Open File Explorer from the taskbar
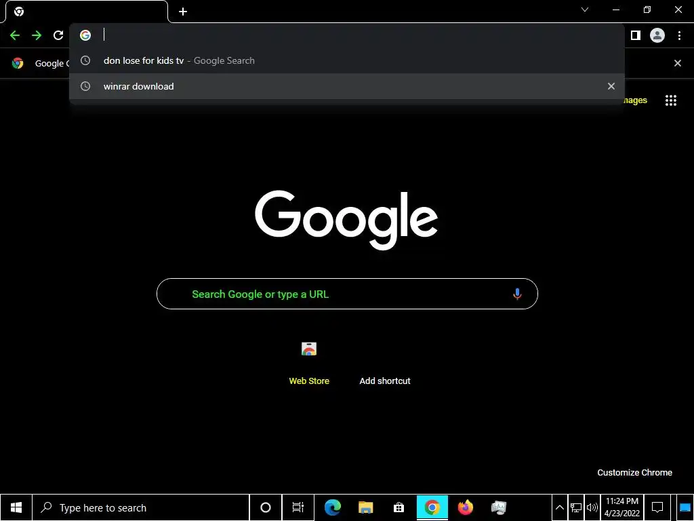The image size is (694, 521). tap(365, 507)
